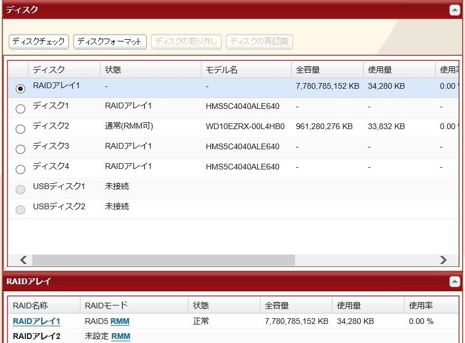
Task: Click the 状態 column header in RAID table
Action: click(x=224, y=306)
